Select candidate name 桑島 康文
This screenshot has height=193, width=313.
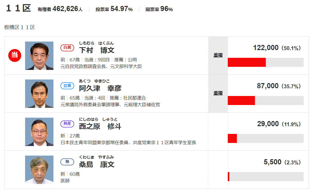point(97,164)
